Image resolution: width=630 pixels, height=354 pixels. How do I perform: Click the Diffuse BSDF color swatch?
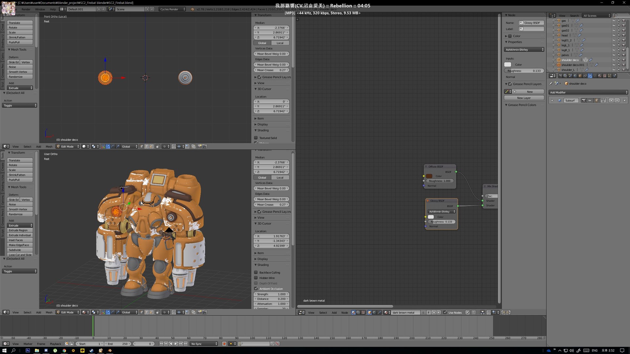[x=429, y=176]
